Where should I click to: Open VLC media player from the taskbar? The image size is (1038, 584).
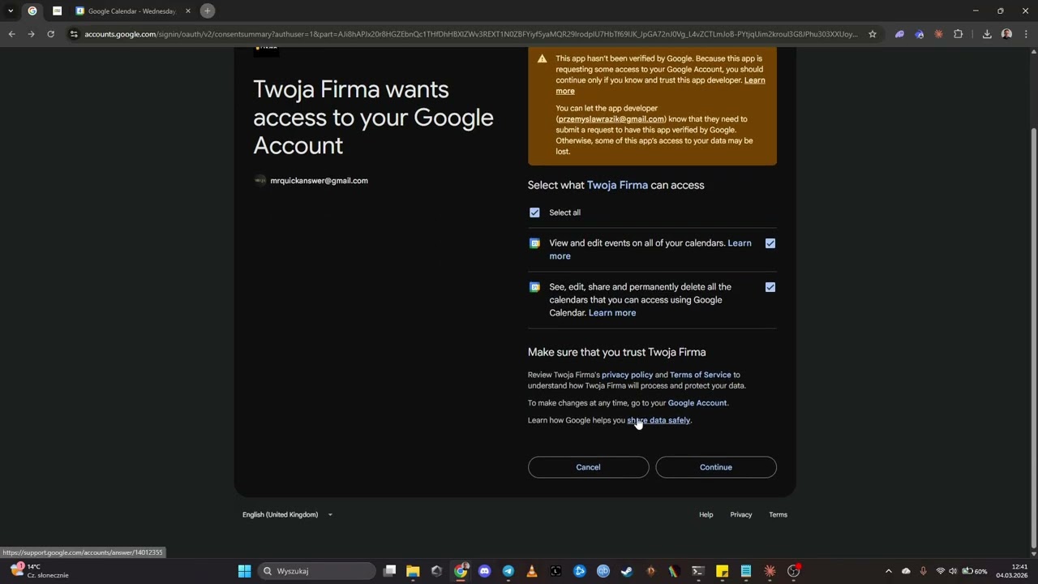532,571
